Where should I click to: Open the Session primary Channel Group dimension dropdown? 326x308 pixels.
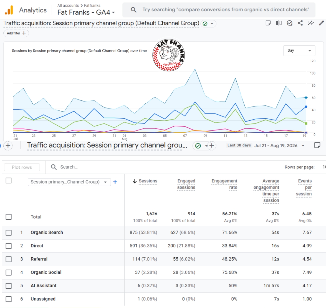pos(69,182)
